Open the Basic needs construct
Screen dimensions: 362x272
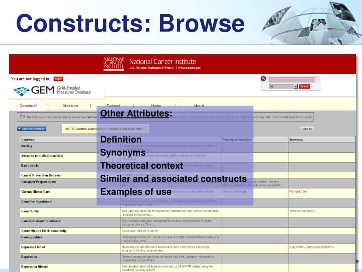30,166
